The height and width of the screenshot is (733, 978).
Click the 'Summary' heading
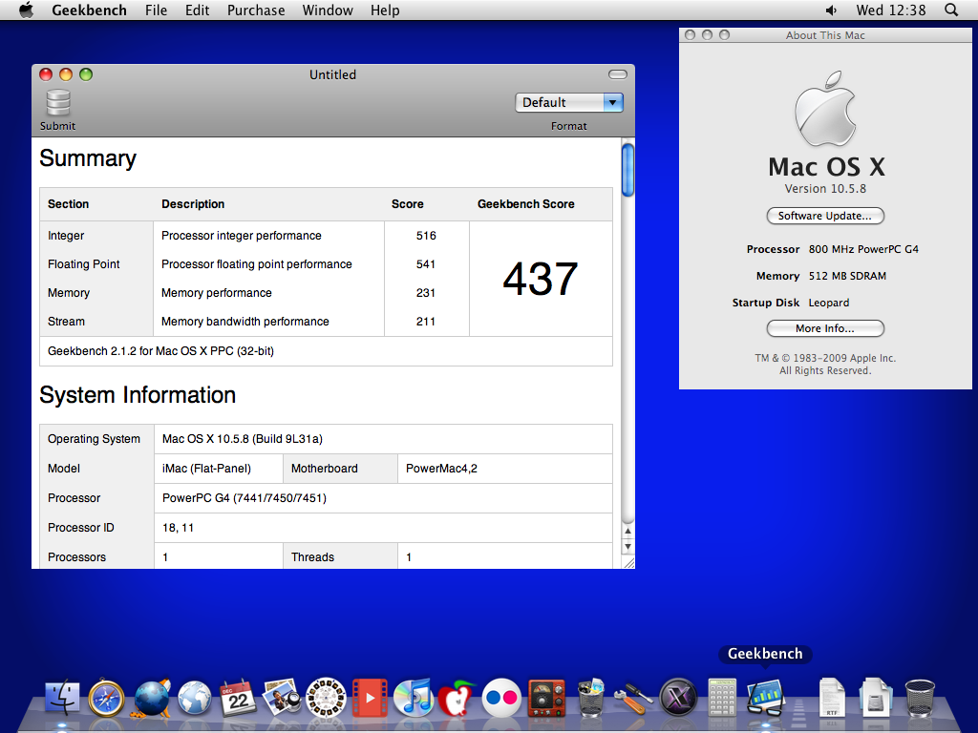coord(88,159)
